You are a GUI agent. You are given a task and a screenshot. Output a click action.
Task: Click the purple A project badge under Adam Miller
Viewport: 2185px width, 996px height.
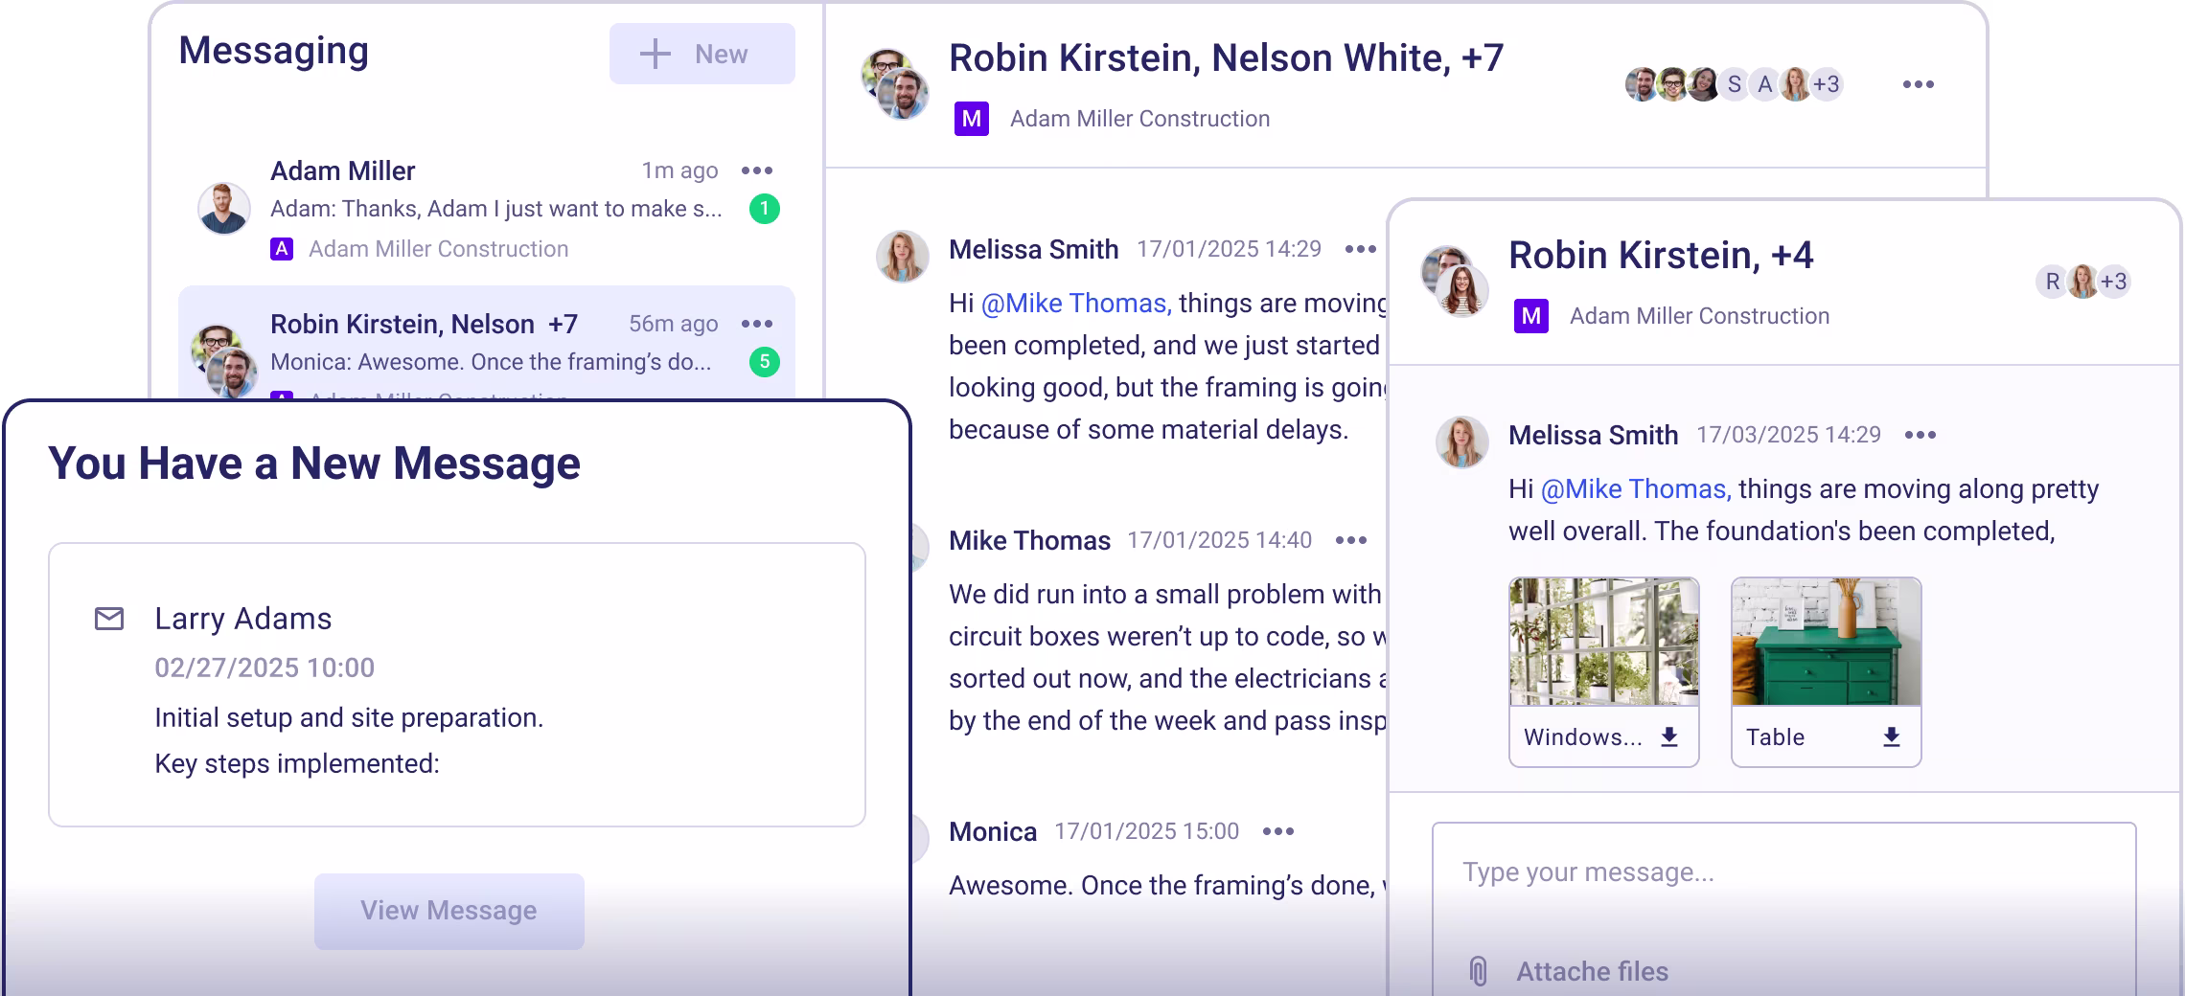281,249
